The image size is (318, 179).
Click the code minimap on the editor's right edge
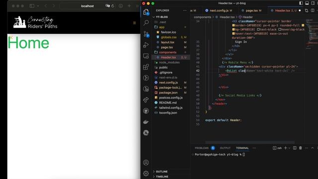pyautogui.click(x=312, y=34)
